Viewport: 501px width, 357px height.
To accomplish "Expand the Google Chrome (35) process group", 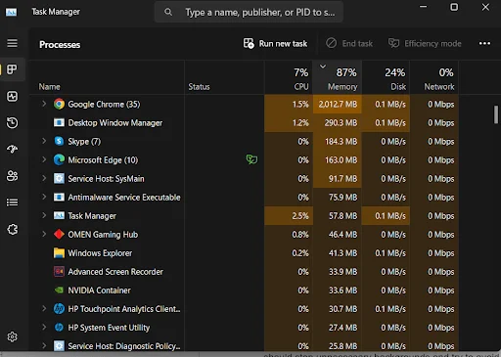I will point(44,104).
